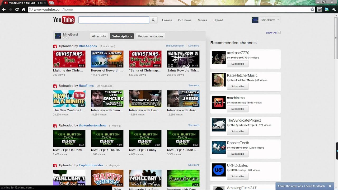The image size is (338, 190).
Task: Open Movies in top navigation
Action: coord(203,20)
